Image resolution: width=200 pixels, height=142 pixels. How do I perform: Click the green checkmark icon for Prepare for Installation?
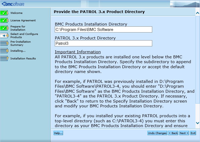4,28
